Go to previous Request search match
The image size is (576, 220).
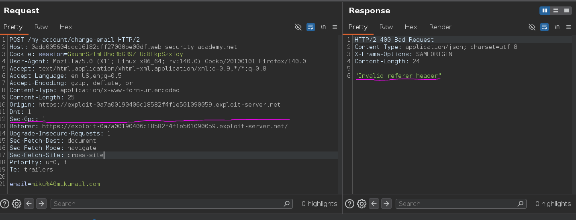[29, 204]
